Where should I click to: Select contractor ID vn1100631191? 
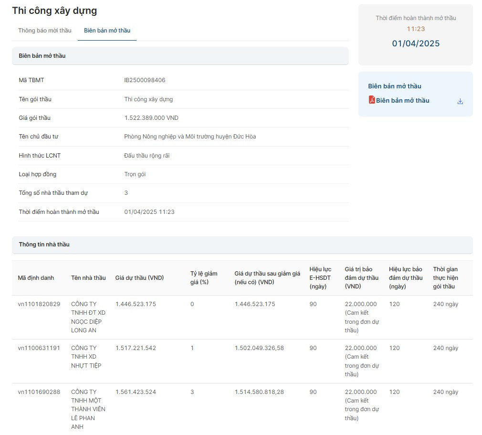coord(39,348)
